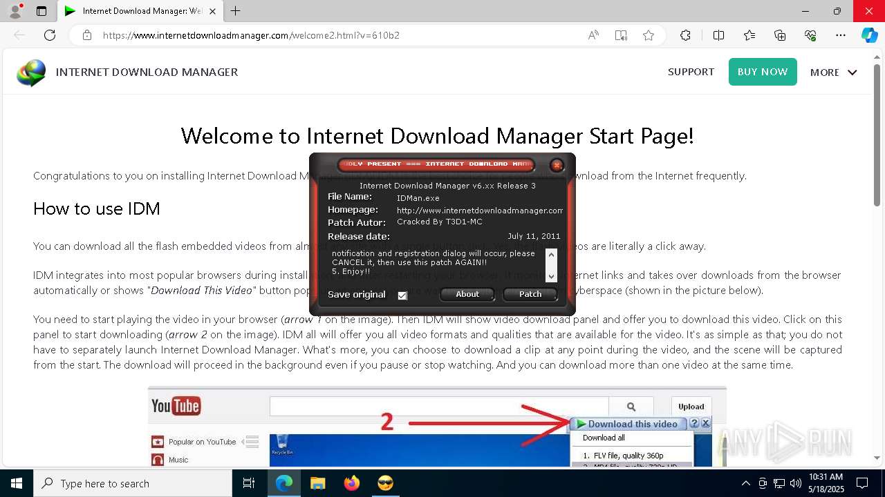
Task: View site information lock icon
Action: coord(87,35)
